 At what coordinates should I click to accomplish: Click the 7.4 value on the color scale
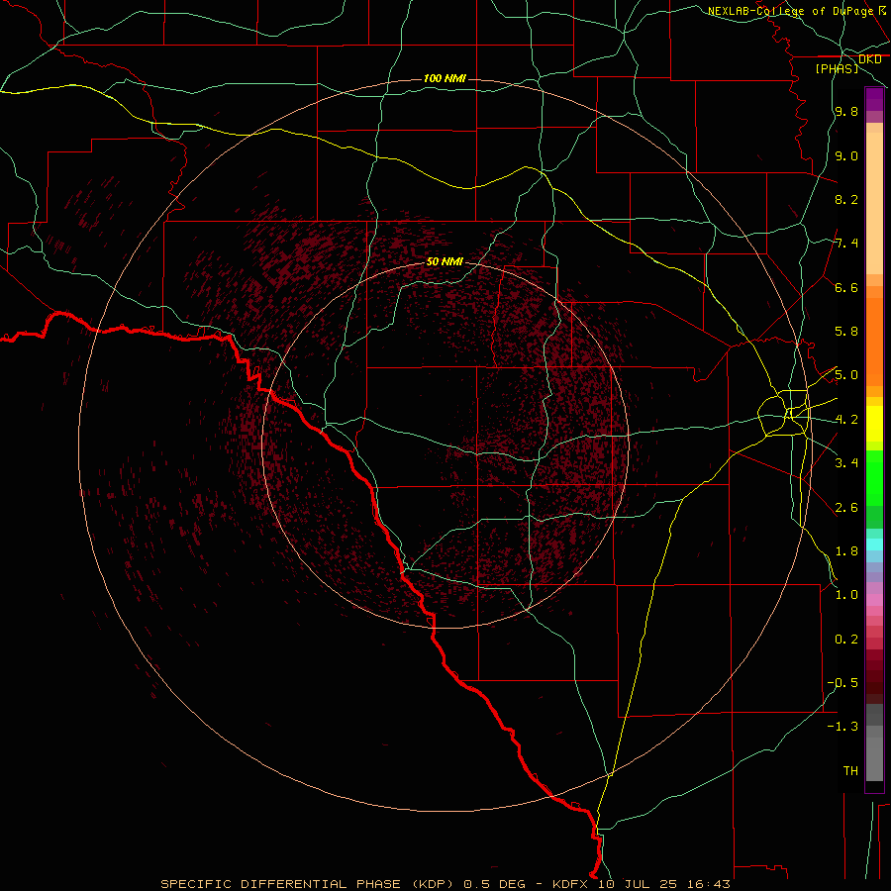[x=846, y=244]
